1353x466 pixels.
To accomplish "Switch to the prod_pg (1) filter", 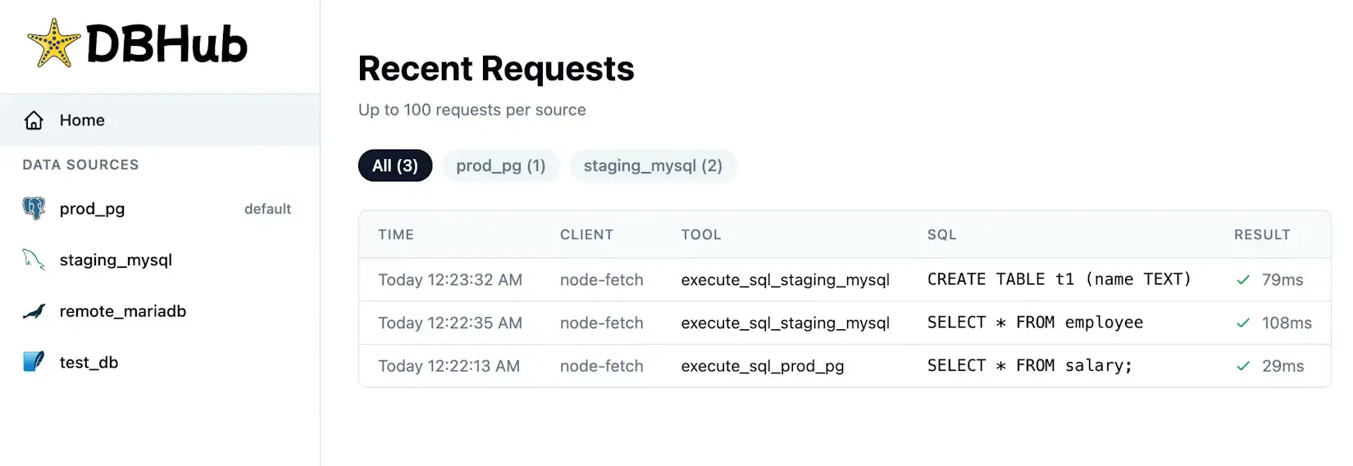I will [x=500, y=166].
